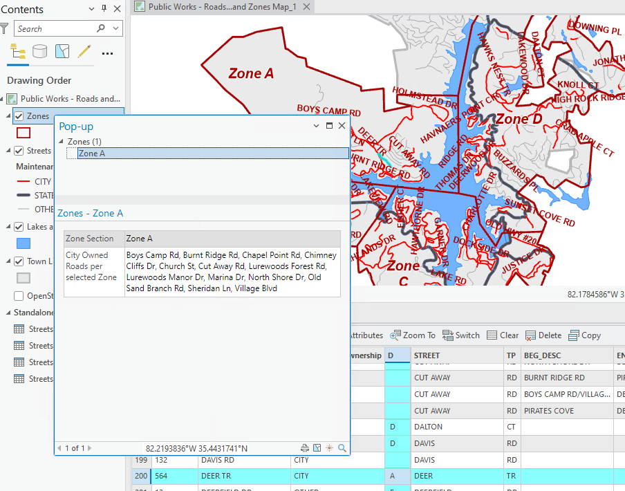This screenshot has height=491, width=625.
Task: Flash the feature from the pop-up toolbar
Action: click(x=329, y=448)
